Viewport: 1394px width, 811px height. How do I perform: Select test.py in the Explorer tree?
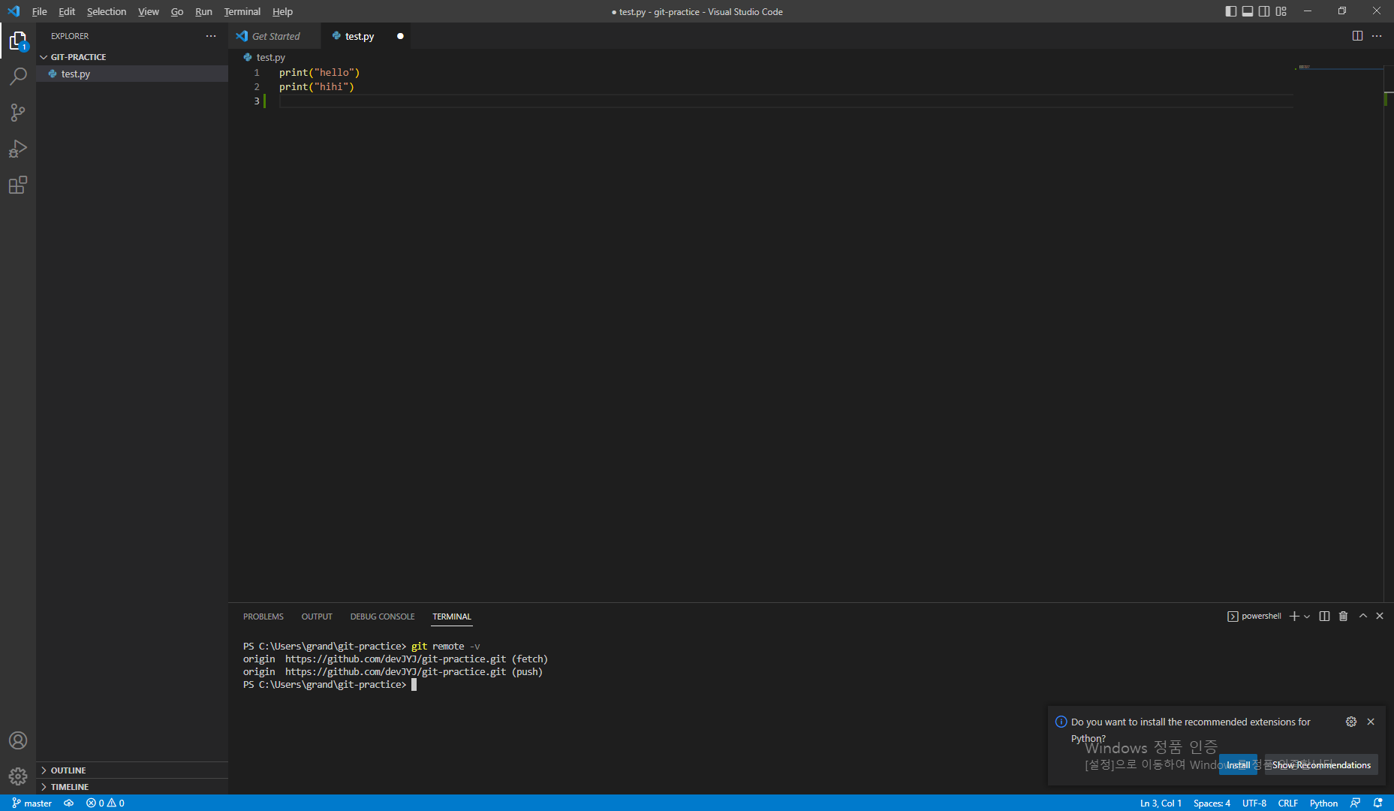(x=132, y=74)
